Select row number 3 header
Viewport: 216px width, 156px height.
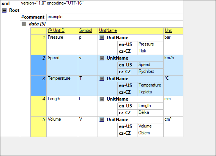click(39, 86)
